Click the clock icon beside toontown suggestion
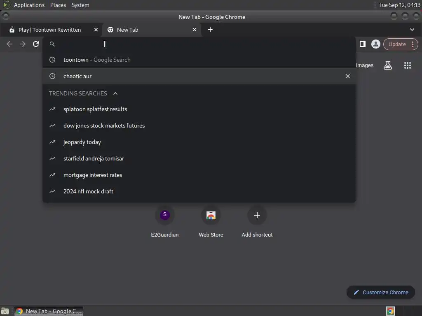 coord(52,60)
